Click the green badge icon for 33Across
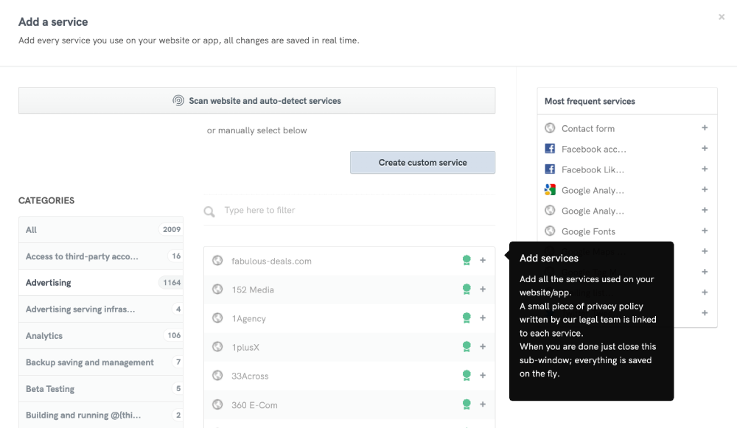Image resolution: width=737 pixels, height=428 pixels. [x=466, y=376]
